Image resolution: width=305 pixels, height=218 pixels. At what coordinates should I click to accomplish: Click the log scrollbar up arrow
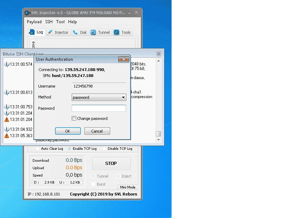point(159,61)
